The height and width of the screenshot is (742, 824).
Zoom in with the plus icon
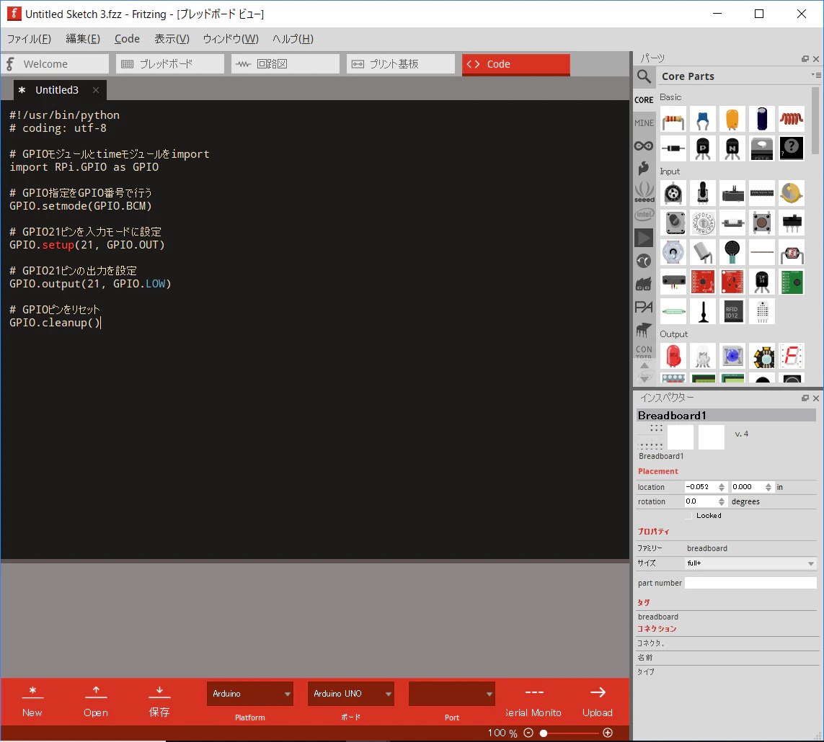point(608,733)
